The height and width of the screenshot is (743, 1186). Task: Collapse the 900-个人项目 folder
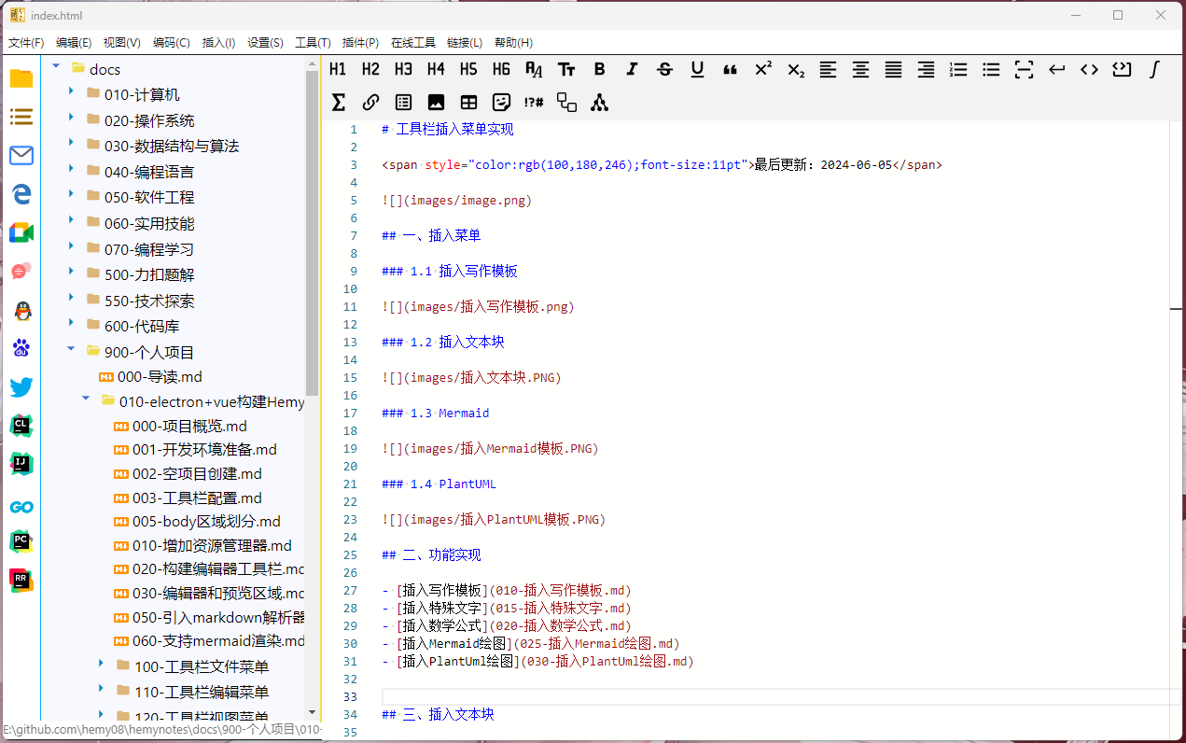coord(71,349)
